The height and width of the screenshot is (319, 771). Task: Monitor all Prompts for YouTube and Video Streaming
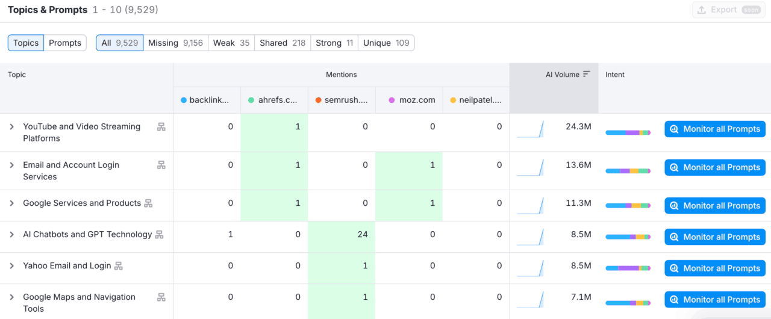click(715, 129)
